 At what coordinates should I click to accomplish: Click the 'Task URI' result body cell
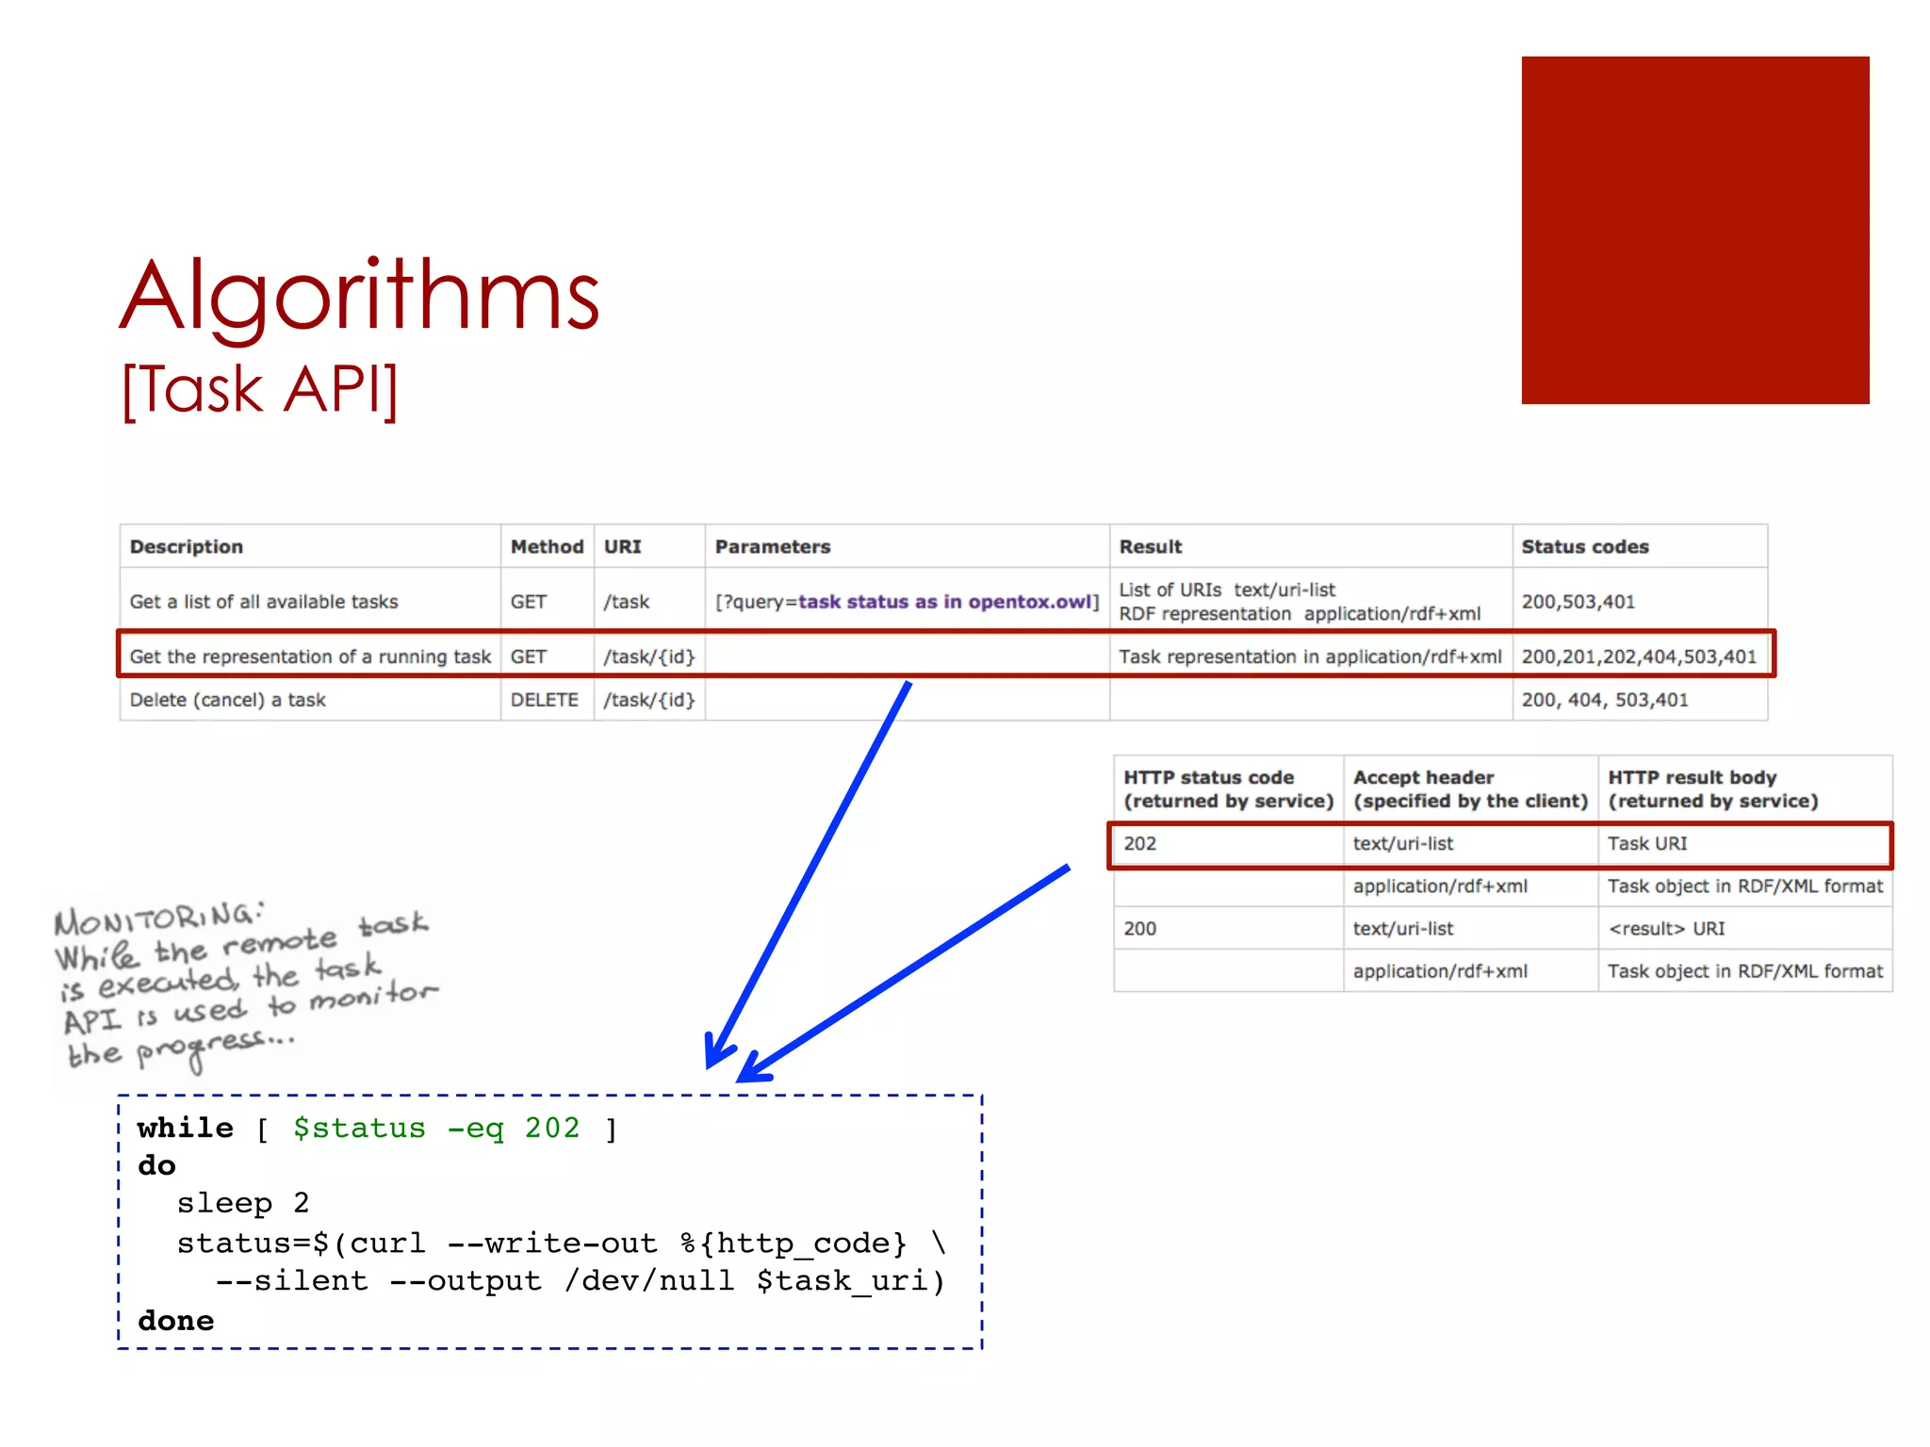click(1646, 843)
